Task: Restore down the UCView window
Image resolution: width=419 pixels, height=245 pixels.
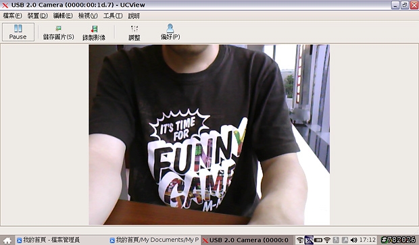Action: click(x=405, y=5)
